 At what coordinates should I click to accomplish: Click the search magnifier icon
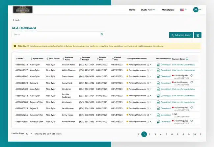pos(102,34)
